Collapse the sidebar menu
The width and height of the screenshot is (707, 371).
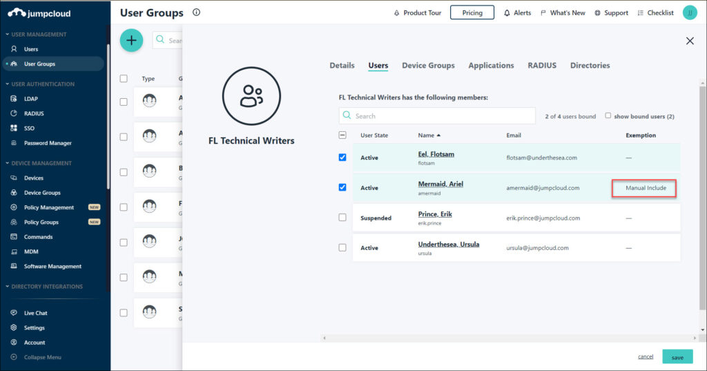(42, 357)
